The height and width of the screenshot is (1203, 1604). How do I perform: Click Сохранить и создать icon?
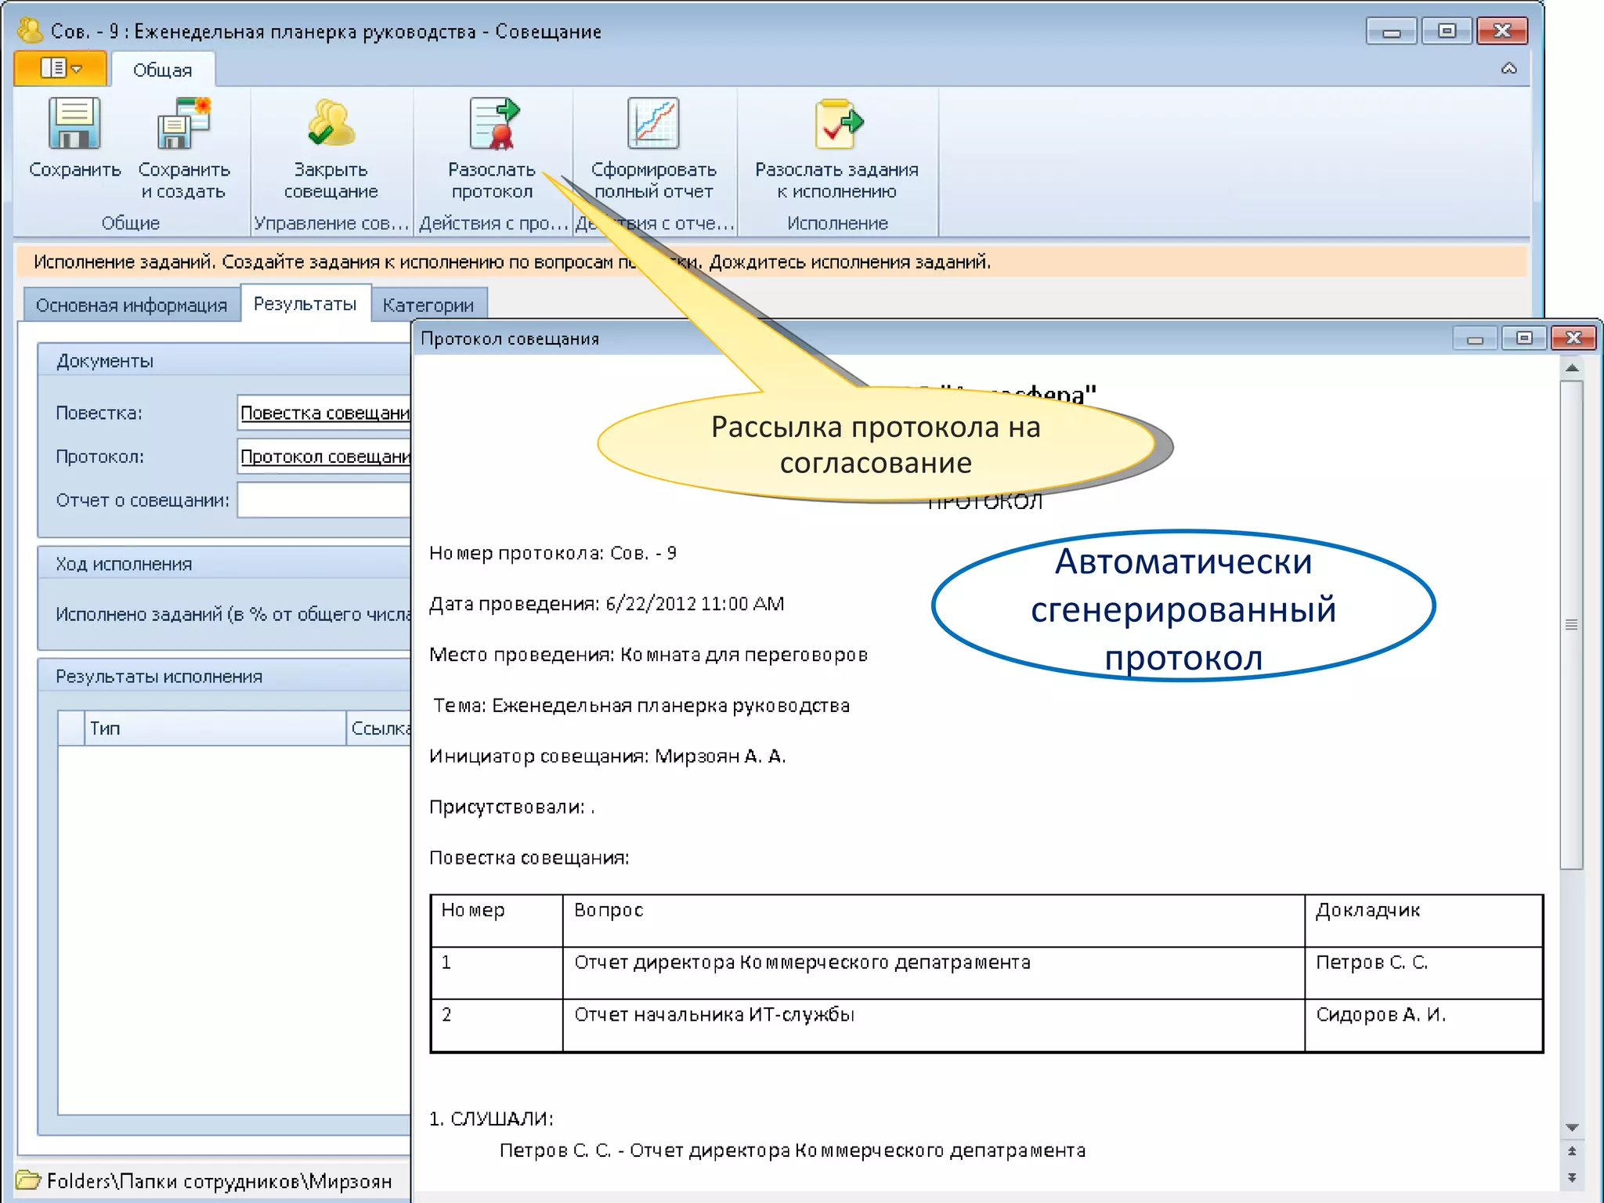pyautogui.click(x=184, y=124)
